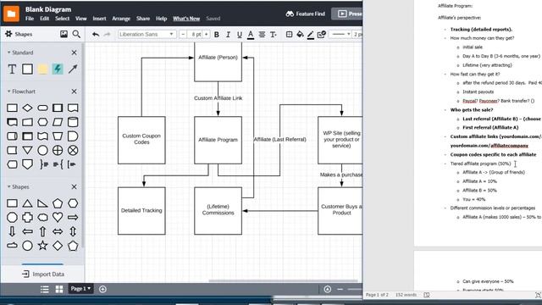542x305 pixels.
Task: Toggle italic formatting
Action: pos(228,34)
